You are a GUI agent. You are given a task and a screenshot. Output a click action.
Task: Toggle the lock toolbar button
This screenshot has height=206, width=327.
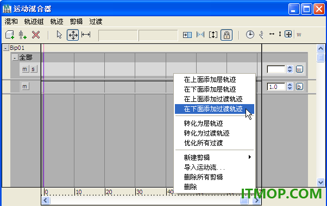[227, 35]
